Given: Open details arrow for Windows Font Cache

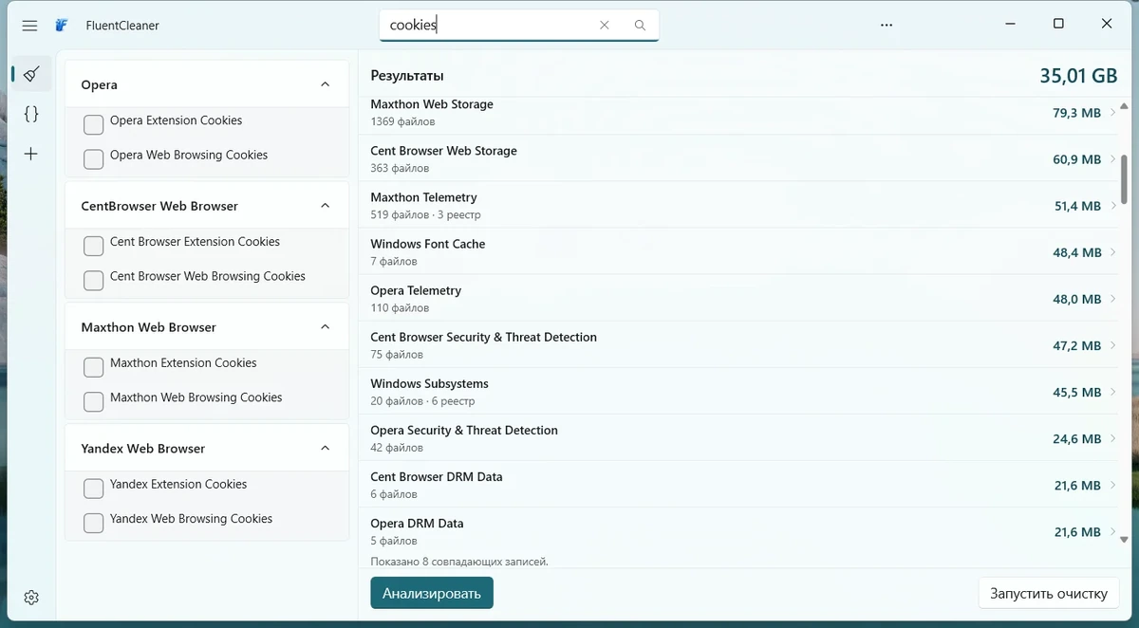Looking at the screenshot, I should [x=1113, y=252].
